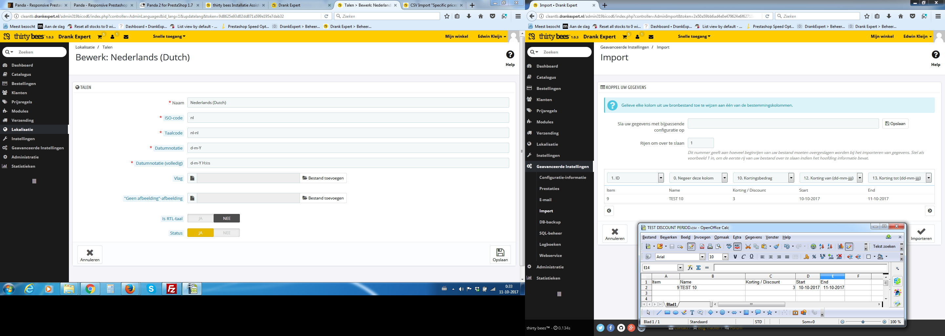Image resolution: width=945 pixels, height=336 pixels.
Task: Click the Sort Ascending icon in Calc
Action: pyautogui.click(x=822, y=246)
